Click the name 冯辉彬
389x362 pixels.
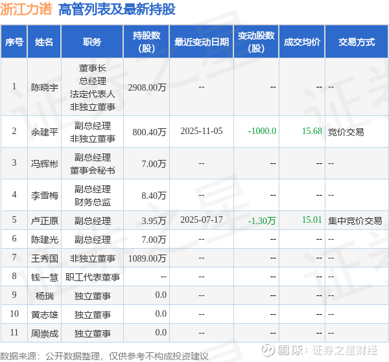pyautogui.click(x=45, y=164)
